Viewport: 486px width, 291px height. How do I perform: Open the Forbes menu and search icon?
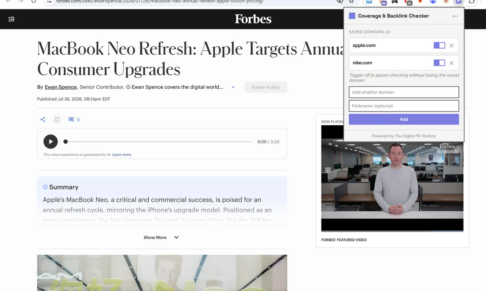pyautogui.click(x=11, y=19)
